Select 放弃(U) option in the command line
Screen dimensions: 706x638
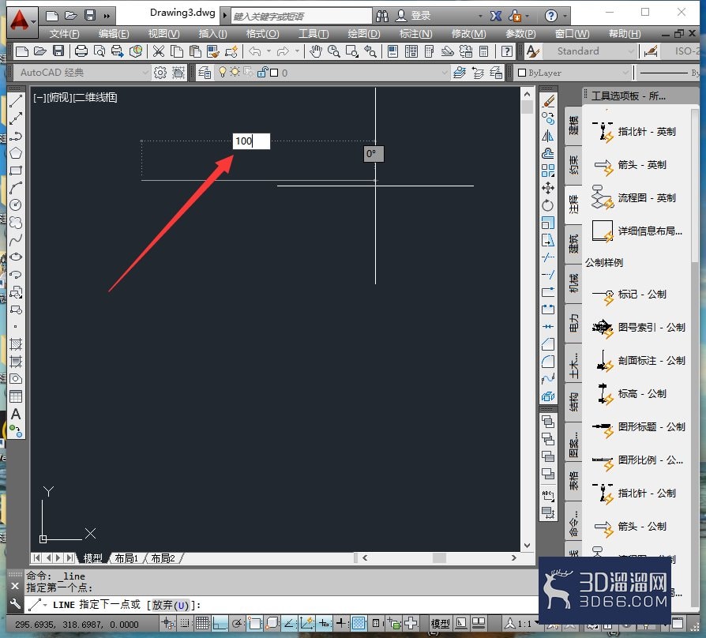(171, 605)
